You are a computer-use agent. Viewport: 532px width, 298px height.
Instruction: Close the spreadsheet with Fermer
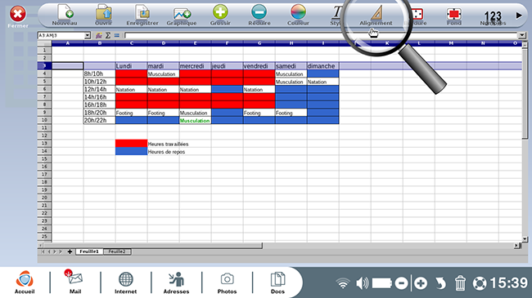pos(18,16)
